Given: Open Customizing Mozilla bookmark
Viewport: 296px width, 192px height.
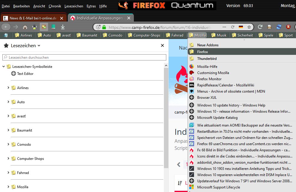Looking at the screenshot, I should [242, 73].
